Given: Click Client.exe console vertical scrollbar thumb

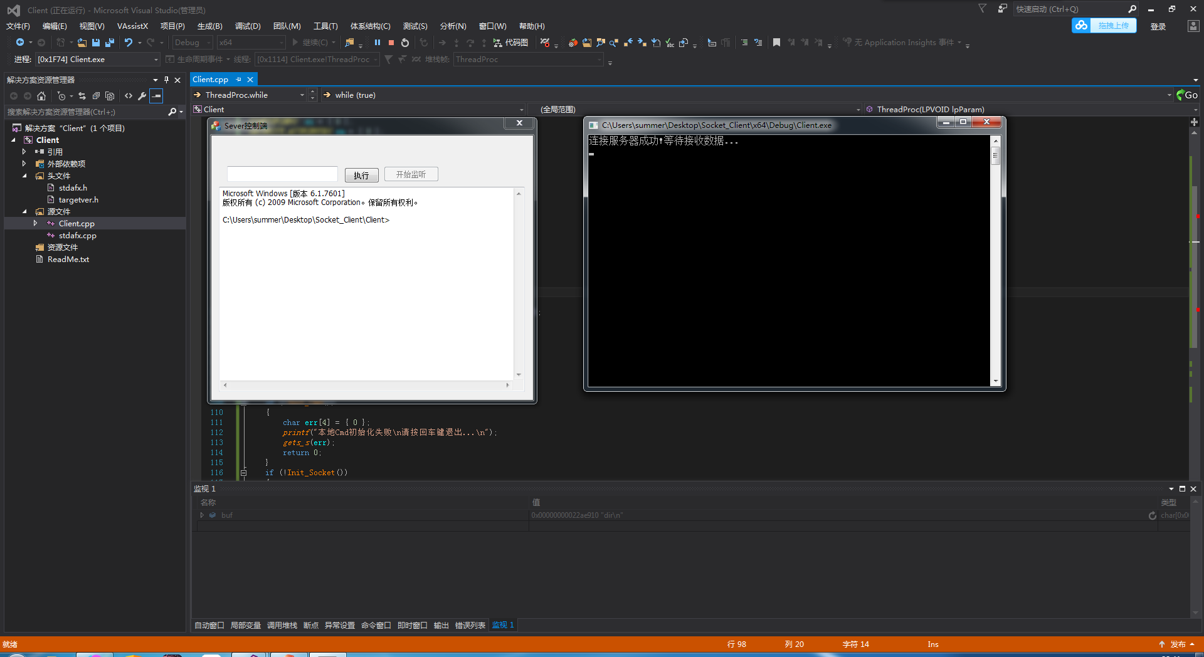Looking at the screenshot, I should click(995, 156).
